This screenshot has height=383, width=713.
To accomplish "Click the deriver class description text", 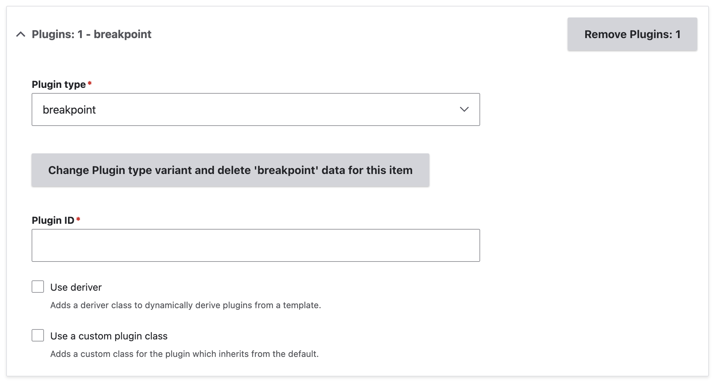I will click(185, 305).
